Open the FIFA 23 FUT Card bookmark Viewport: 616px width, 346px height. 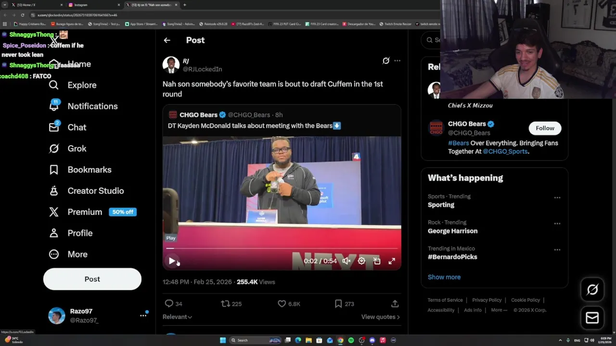(284, 24)
